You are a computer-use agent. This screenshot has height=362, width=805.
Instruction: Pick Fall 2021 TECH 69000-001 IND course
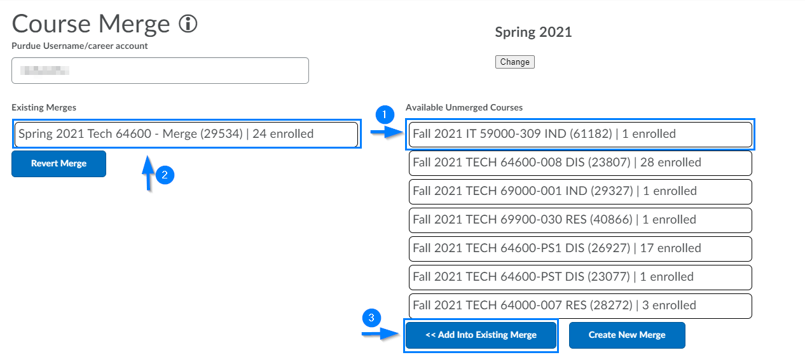[580, 191]
